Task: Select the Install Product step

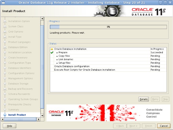Action: 17,115
